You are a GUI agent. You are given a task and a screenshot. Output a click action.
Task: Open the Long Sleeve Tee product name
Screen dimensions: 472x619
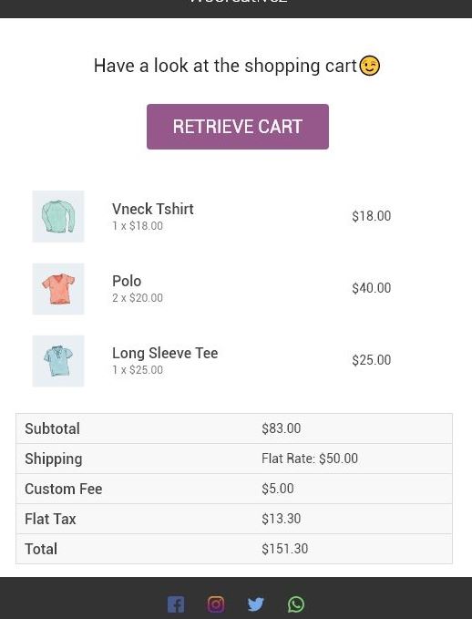165,353
